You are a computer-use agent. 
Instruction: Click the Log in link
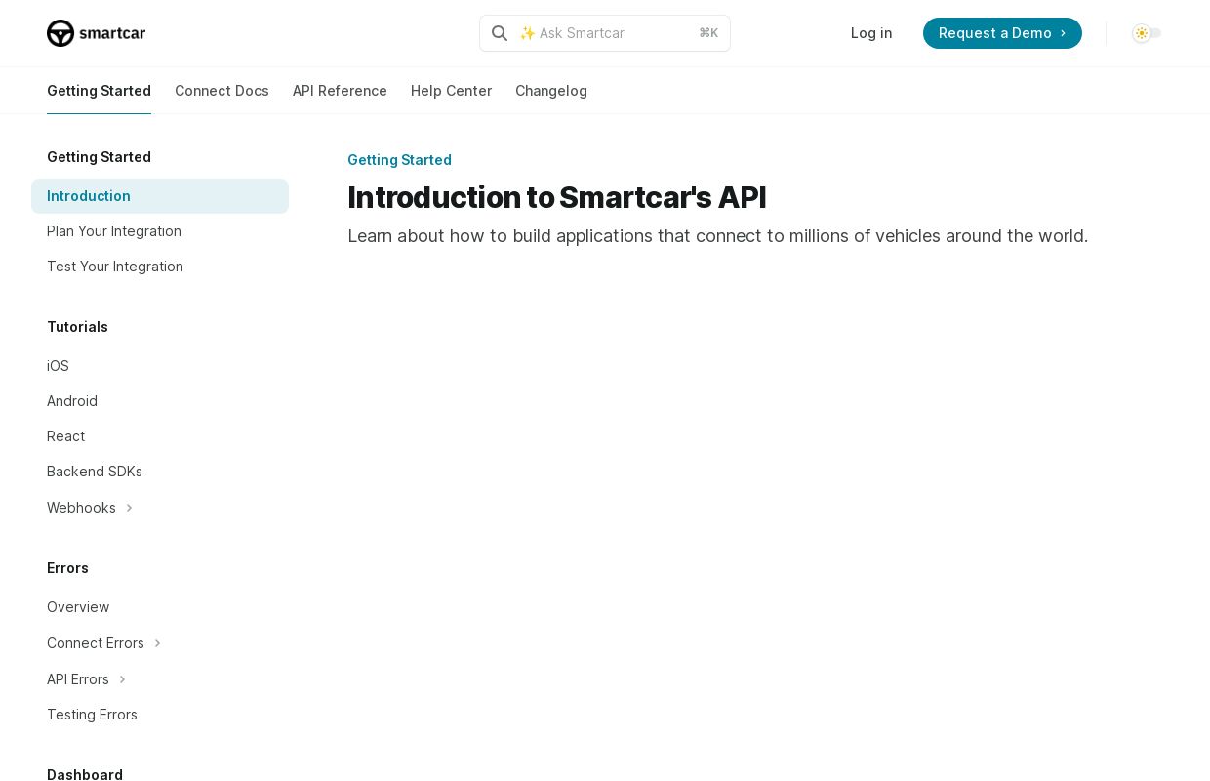pyautogui.click(x=871, y=33)
